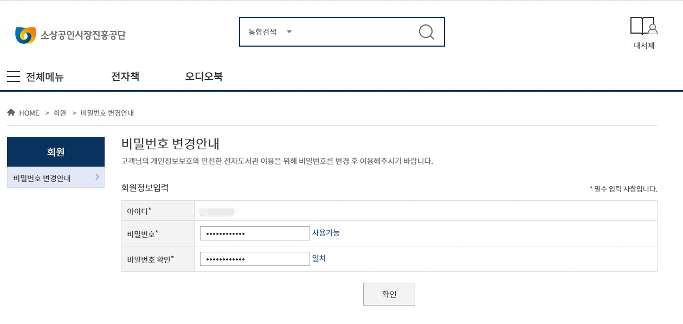This screenshot has height=324, width=683.
Task: Switch to the 전자책 tab
Action: [125, 76]
